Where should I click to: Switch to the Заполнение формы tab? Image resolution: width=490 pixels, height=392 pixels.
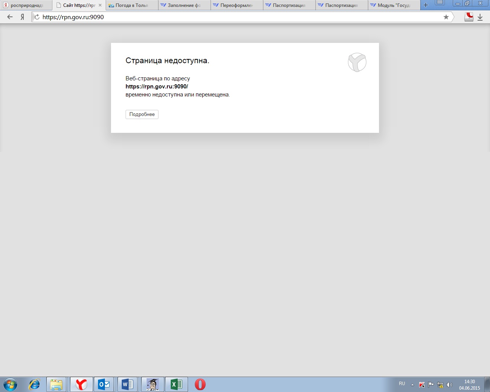(x=184, y=5)
